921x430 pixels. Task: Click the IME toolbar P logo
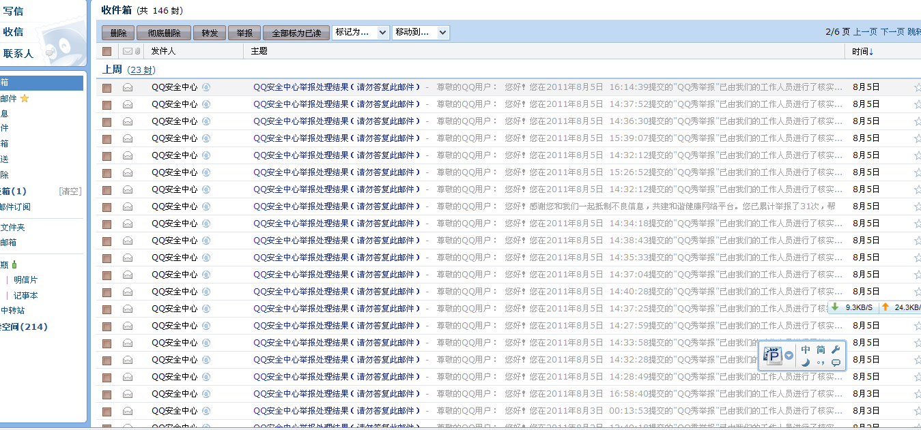773,355
